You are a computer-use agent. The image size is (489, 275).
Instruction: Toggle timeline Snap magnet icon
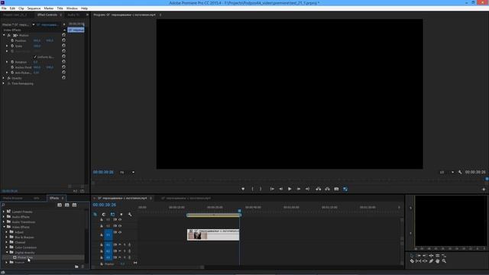(104, 215)
